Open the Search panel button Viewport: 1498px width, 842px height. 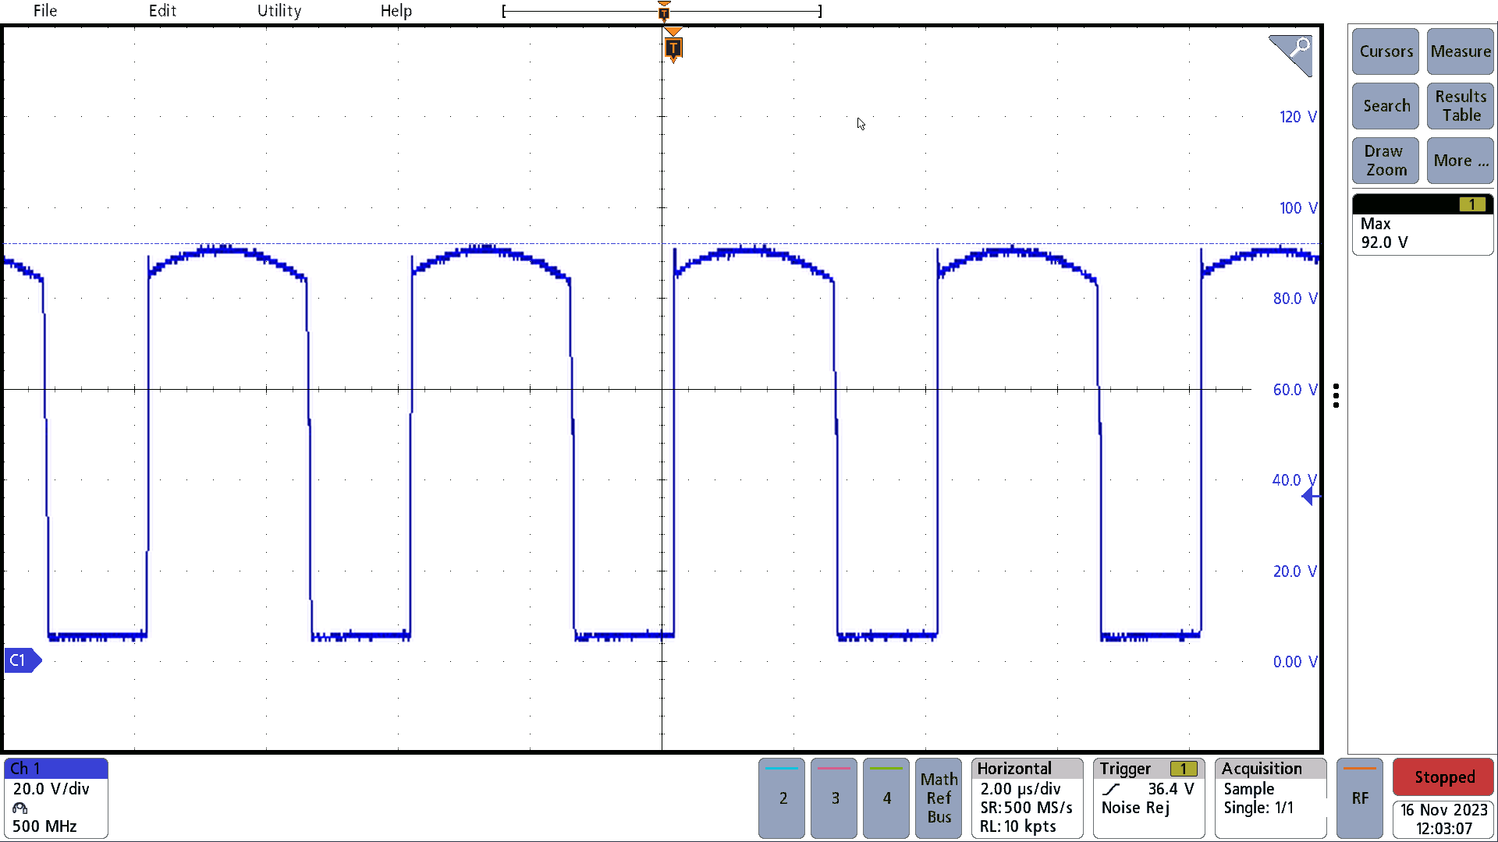click(1386, 106)
